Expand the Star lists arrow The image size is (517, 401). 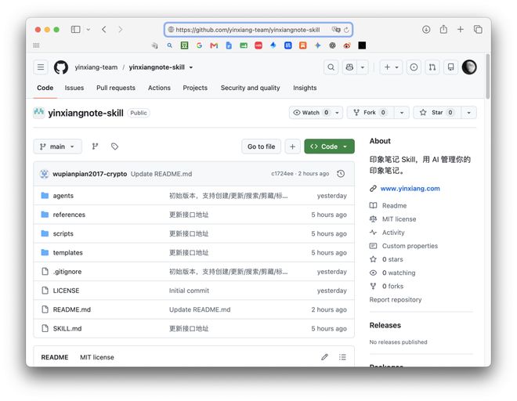tap(469, 113)
